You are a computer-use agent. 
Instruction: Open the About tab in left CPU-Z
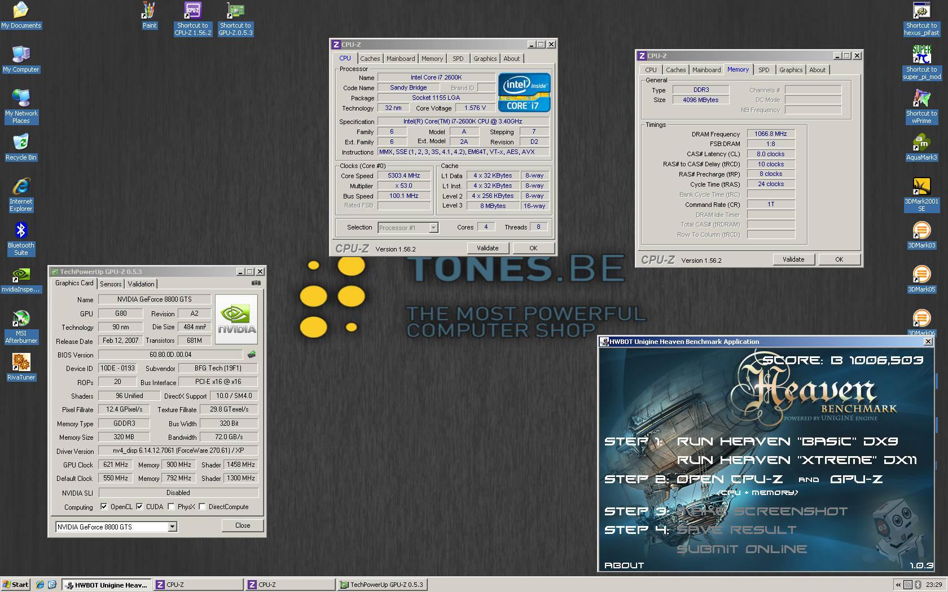tap(512, 59)
